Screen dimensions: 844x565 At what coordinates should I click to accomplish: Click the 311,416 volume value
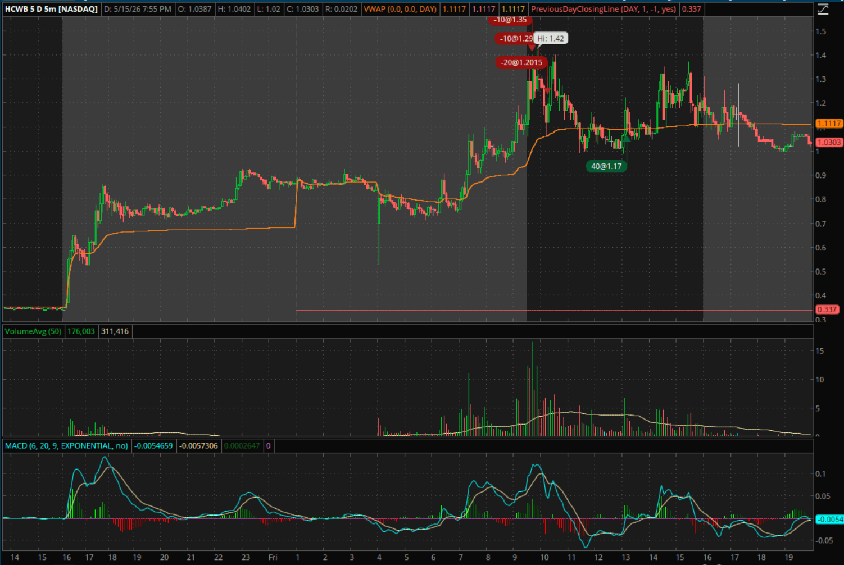[x=115, y=331]
